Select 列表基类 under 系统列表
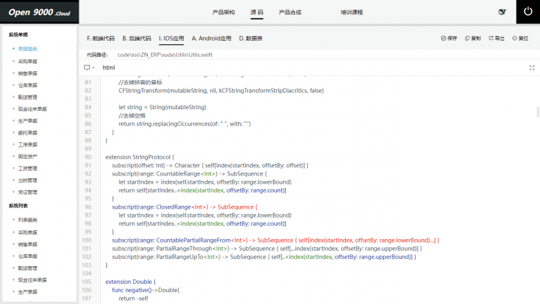 point(28,220)
